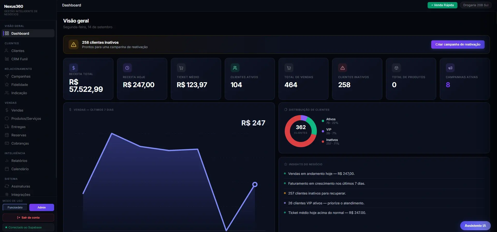Click the + Venda Rápida button

click(442, 5)
